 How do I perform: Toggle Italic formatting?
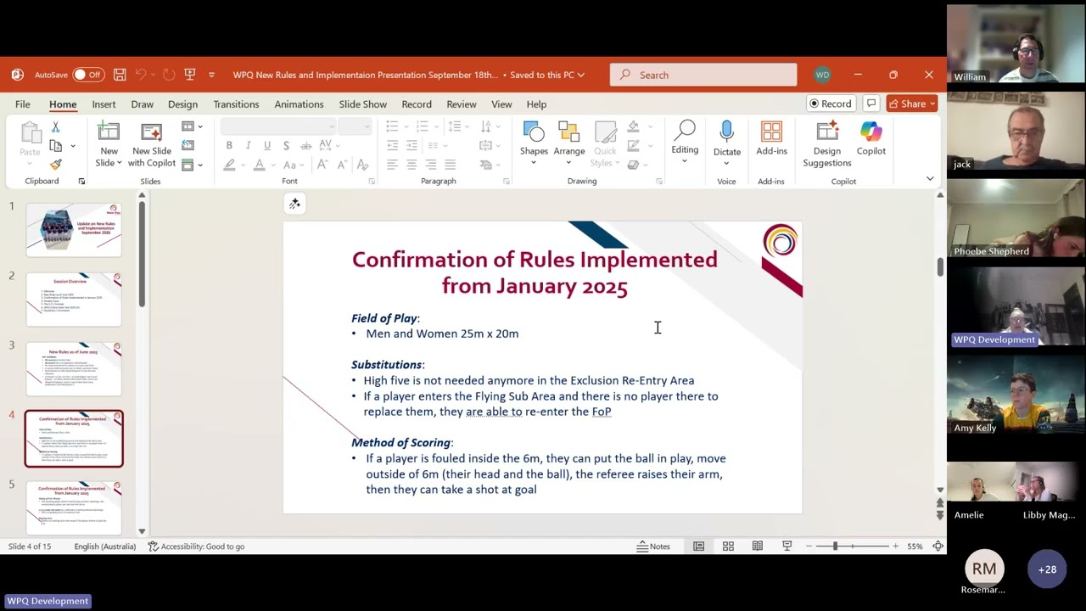point(248,145)
